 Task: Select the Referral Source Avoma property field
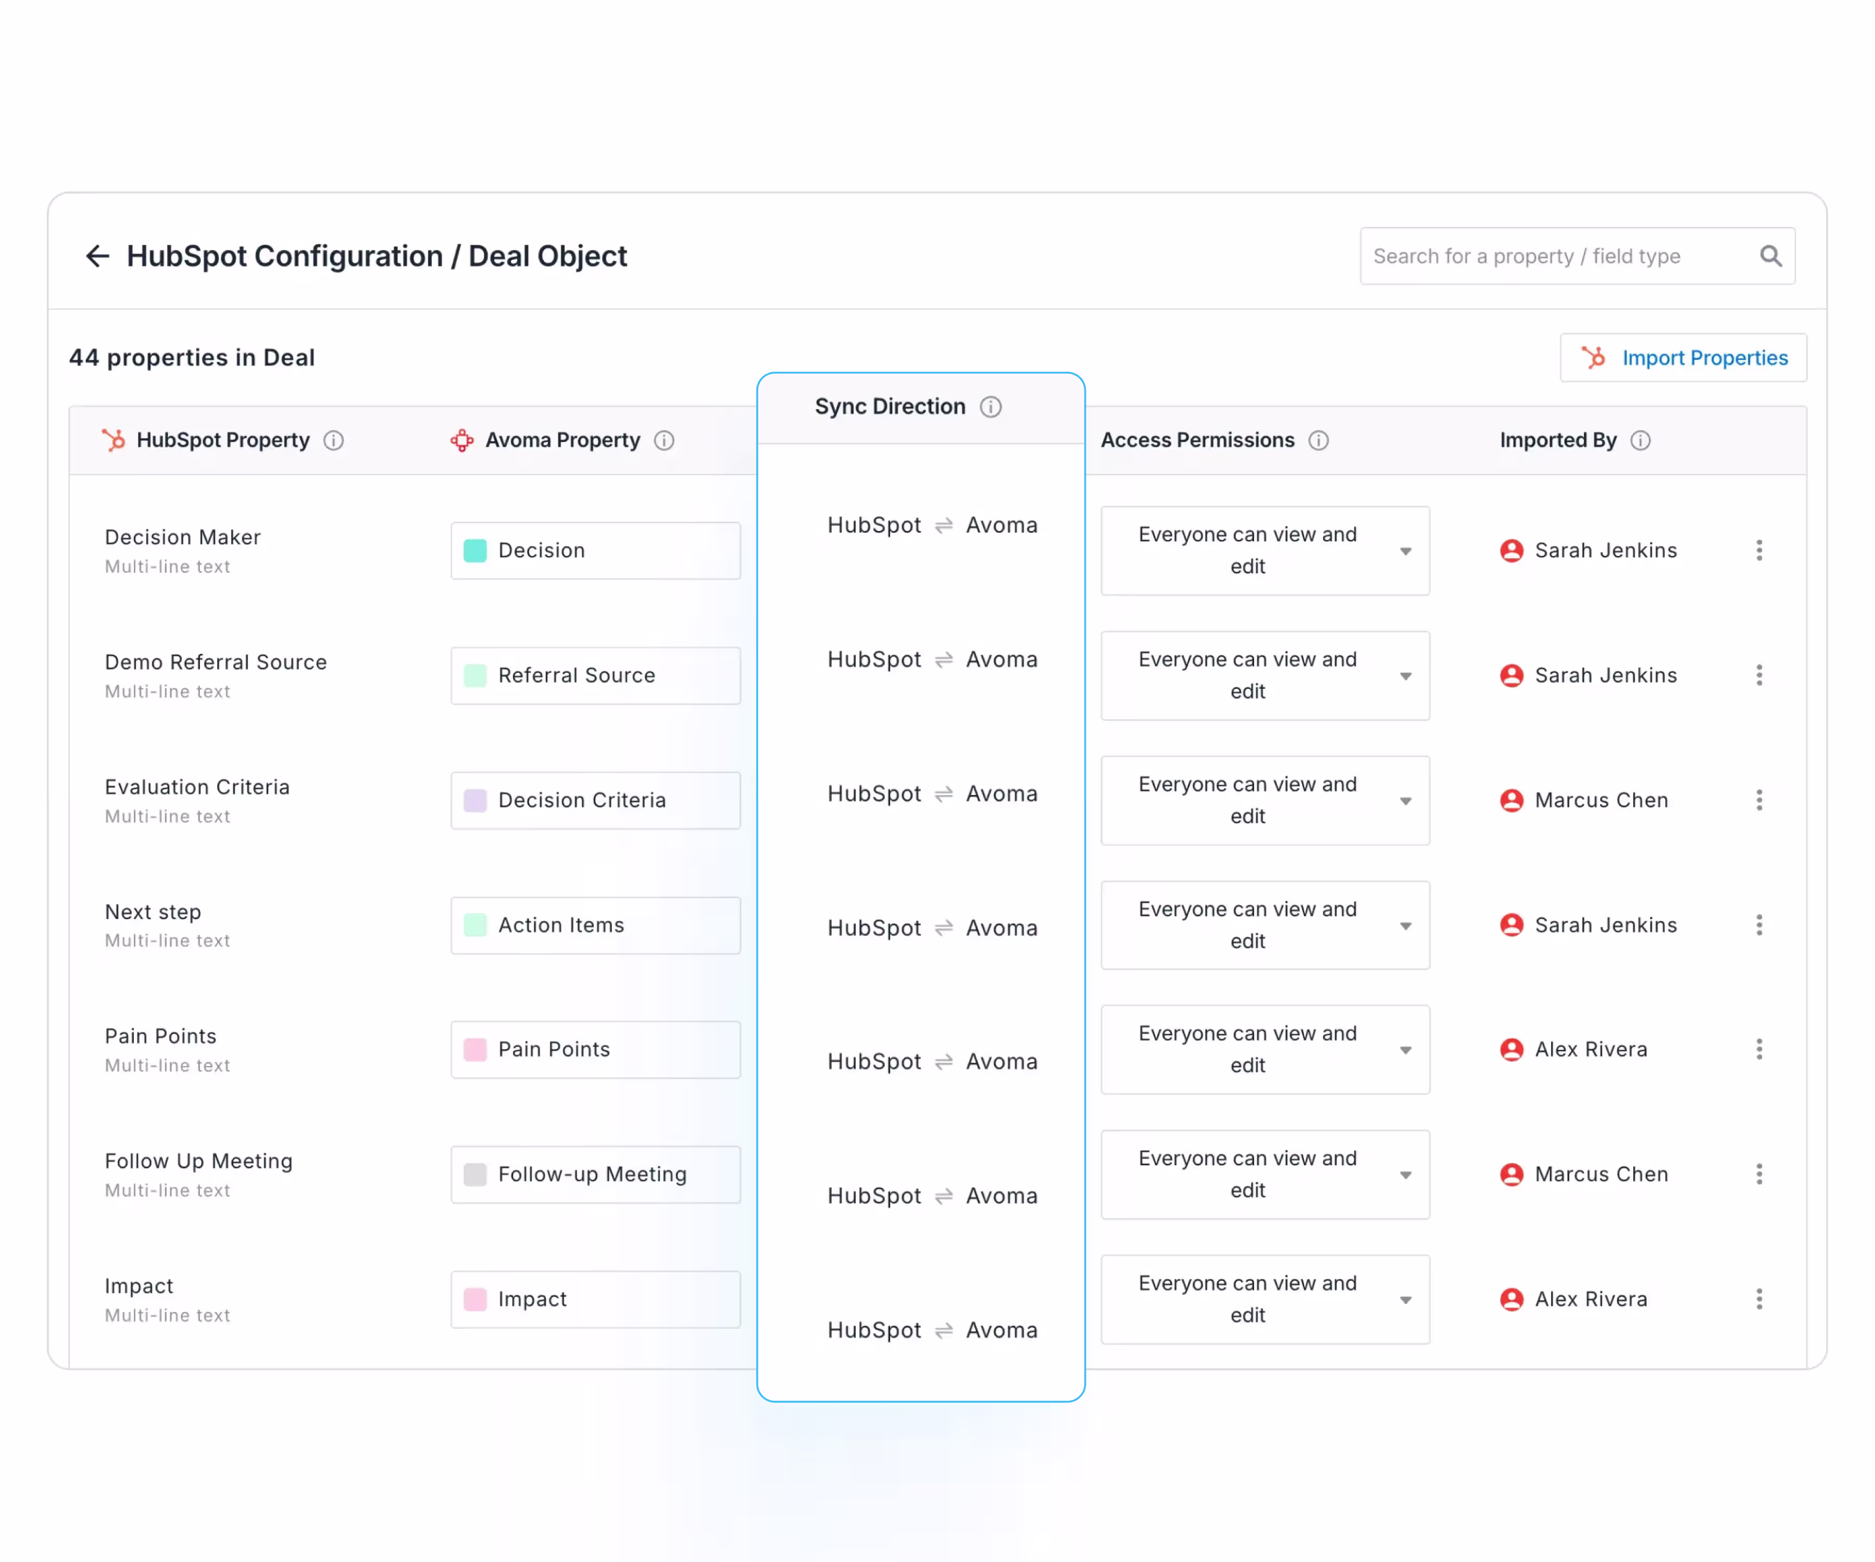[595, 676]
